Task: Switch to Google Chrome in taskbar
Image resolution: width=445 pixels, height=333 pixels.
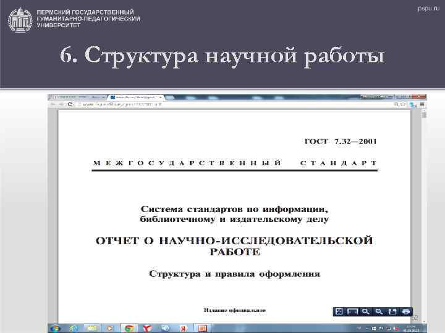Action: (x=129, y=329)
